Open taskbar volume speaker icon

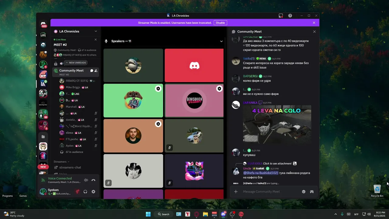369,214
